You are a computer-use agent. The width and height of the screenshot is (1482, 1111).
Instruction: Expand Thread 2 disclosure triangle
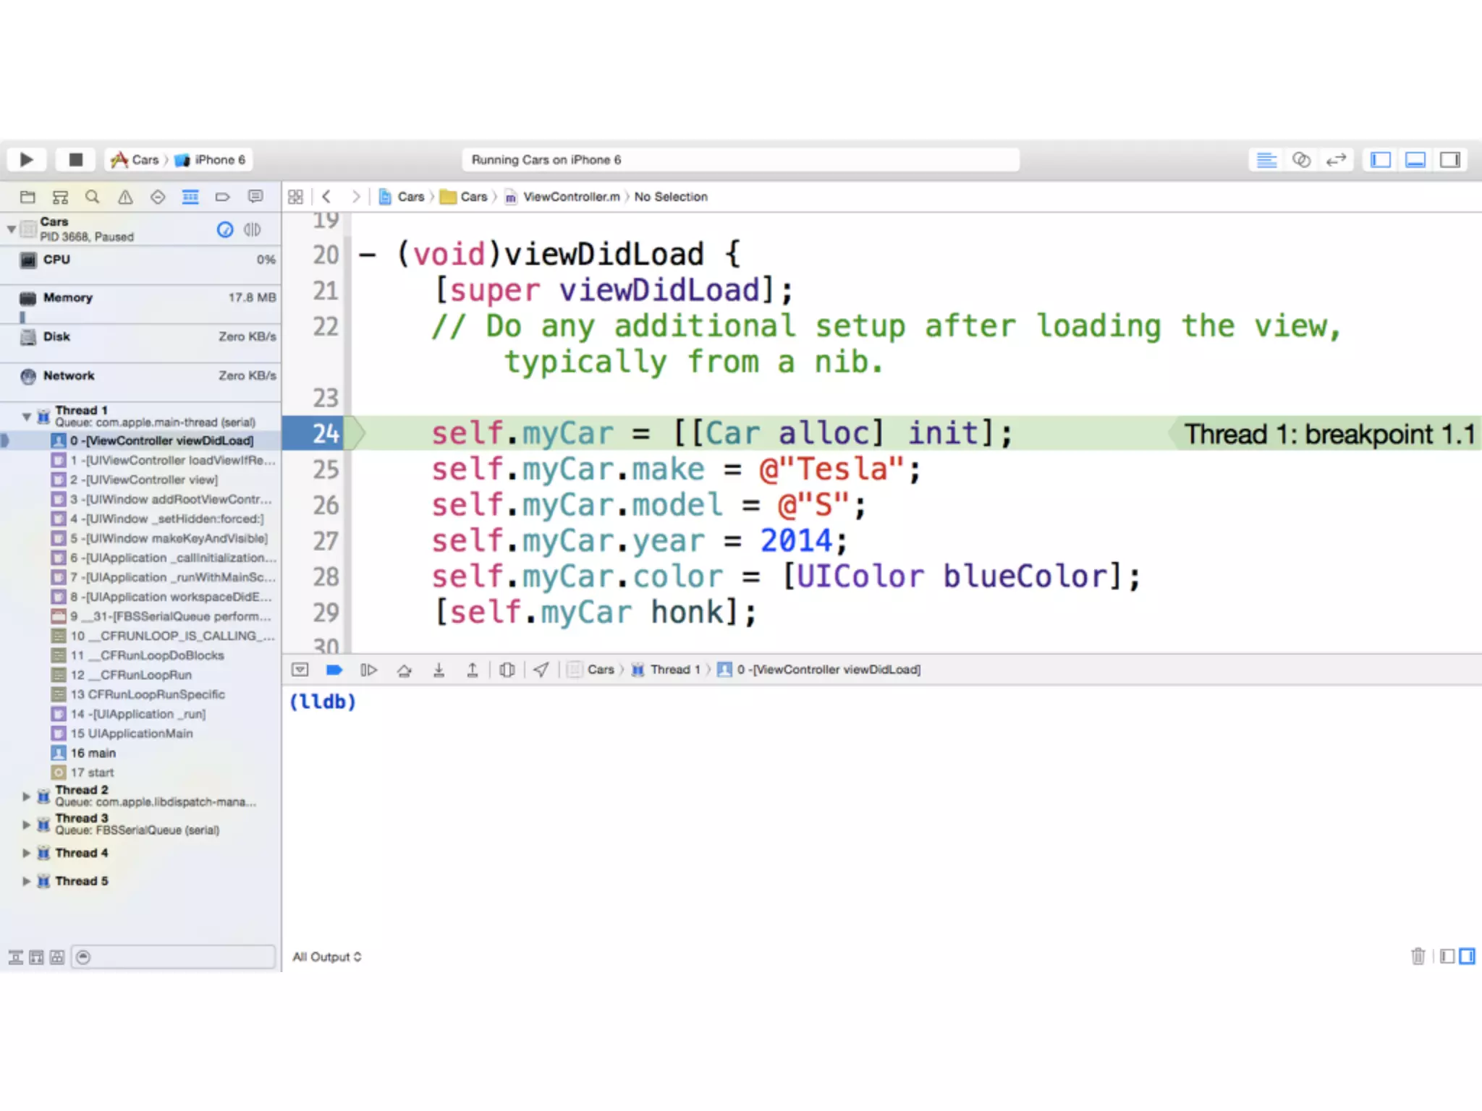pos(26,796)
